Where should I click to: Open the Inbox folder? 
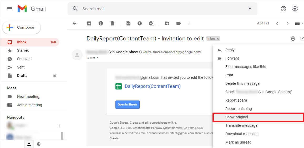(30, 42)
